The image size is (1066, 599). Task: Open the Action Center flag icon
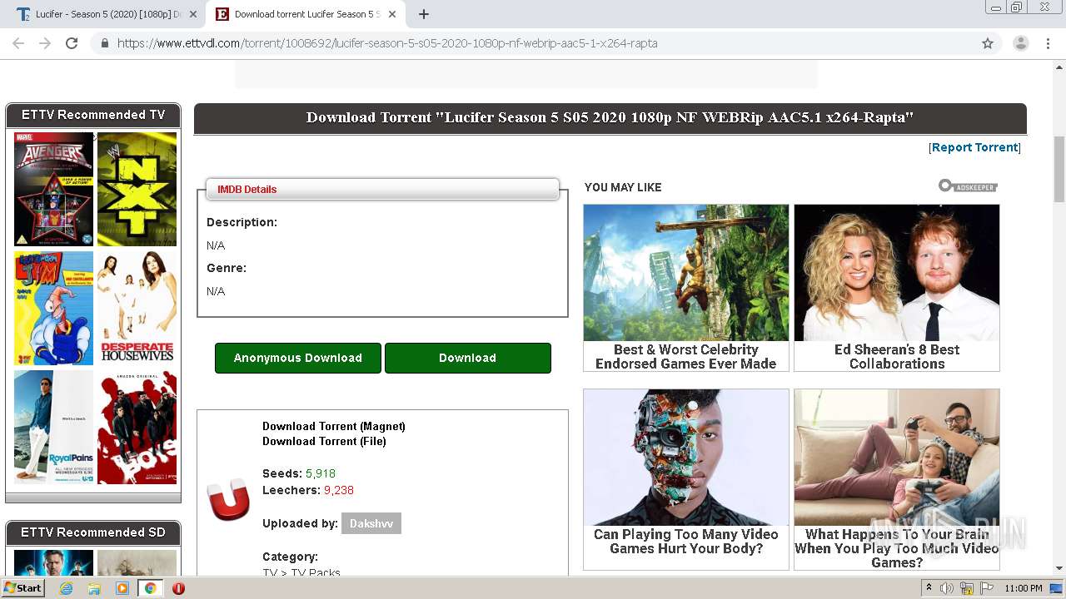[x=987, y=588]
